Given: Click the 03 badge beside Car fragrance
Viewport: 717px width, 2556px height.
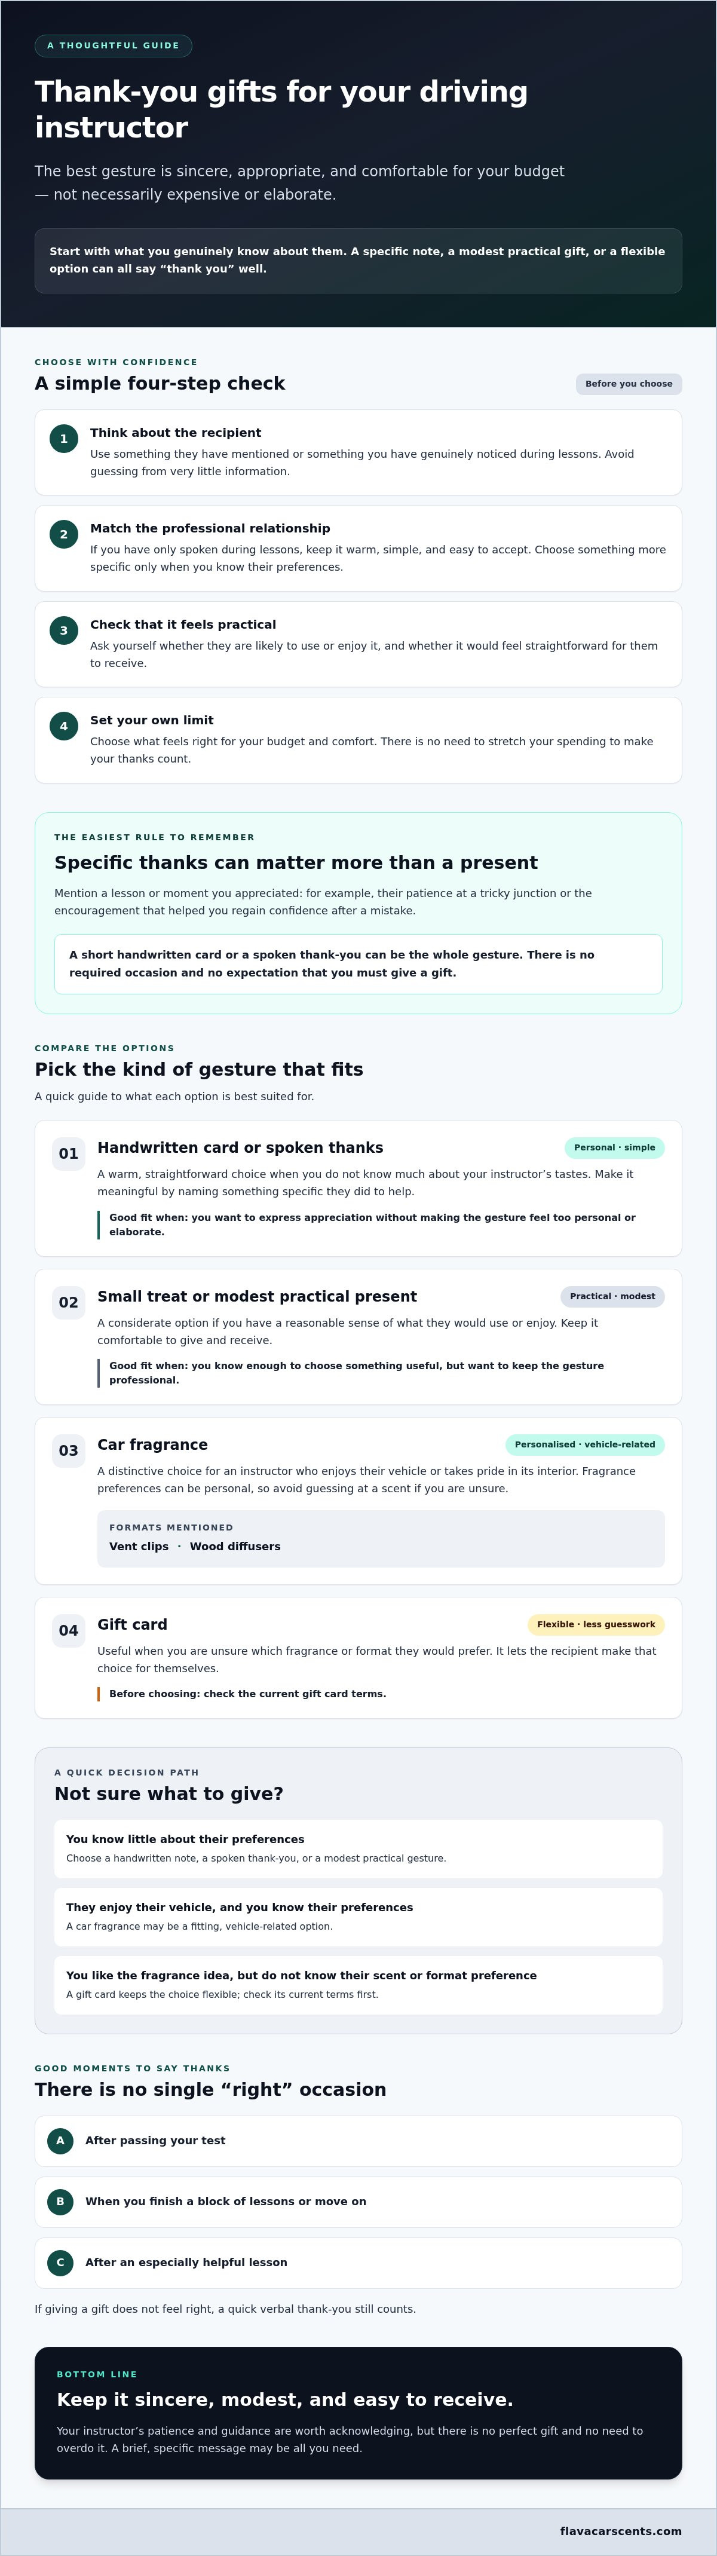Looking at the screenshot, I should tap(69, 1450).
